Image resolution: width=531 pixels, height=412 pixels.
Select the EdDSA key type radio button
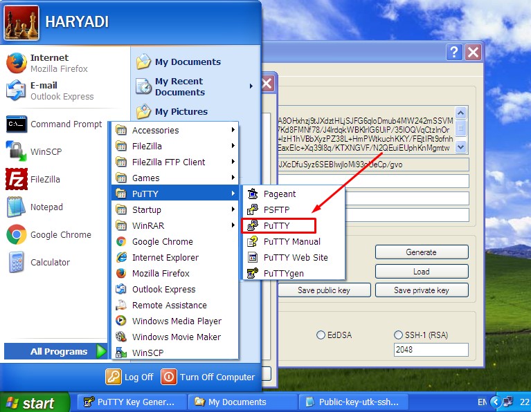(321, 335)
